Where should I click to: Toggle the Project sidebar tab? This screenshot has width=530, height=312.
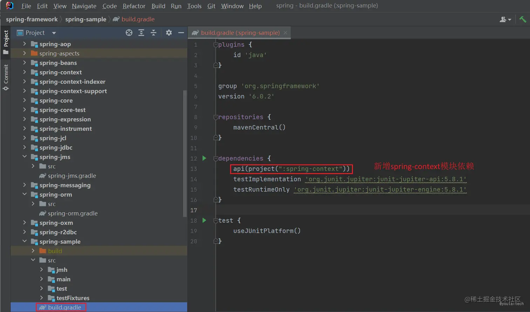6,42
